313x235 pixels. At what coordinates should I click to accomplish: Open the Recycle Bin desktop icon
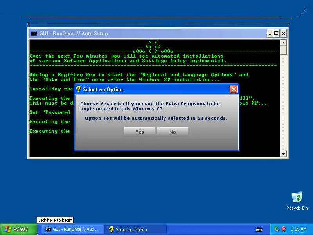click(x=297, y=197)
